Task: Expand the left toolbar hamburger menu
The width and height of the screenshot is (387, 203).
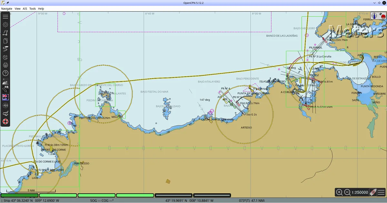Action: click(5, 17)
